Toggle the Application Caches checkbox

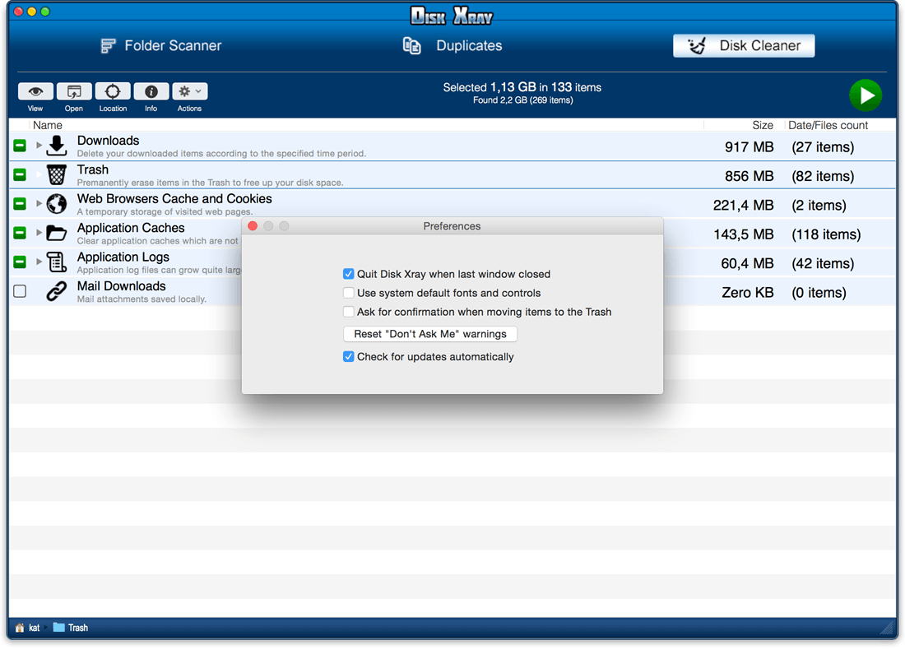point(20,233)
